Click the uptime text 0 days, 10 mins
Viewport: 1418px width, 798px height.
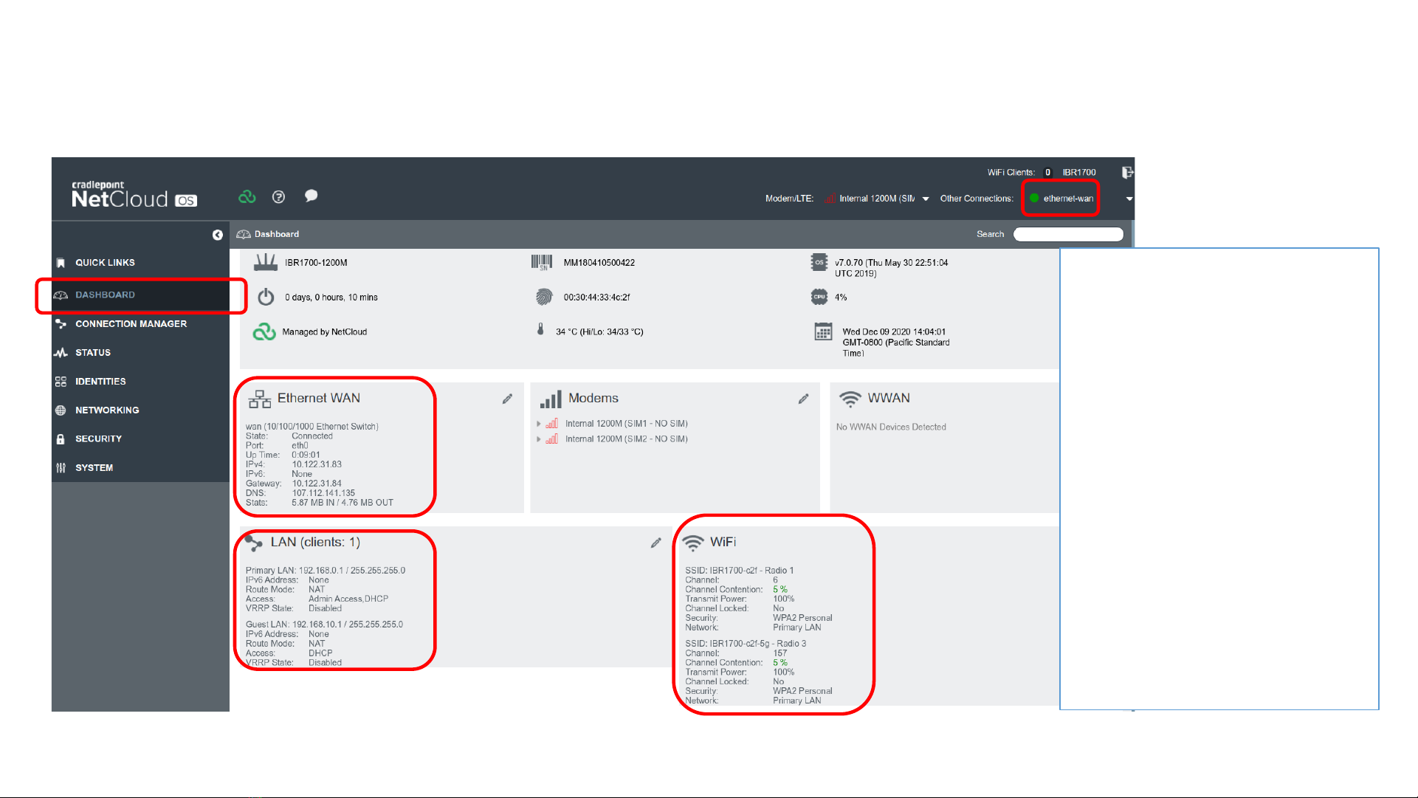pyautogui.click(x=331, y=297)
